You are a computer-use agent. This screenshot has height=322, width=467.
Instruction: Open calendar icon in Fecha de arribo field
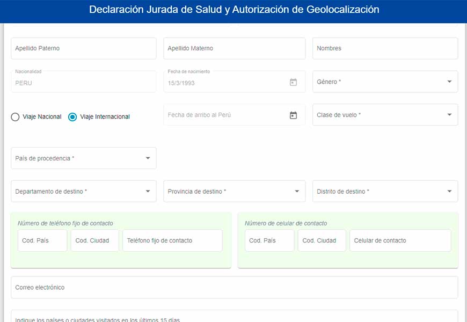point(293,115)
